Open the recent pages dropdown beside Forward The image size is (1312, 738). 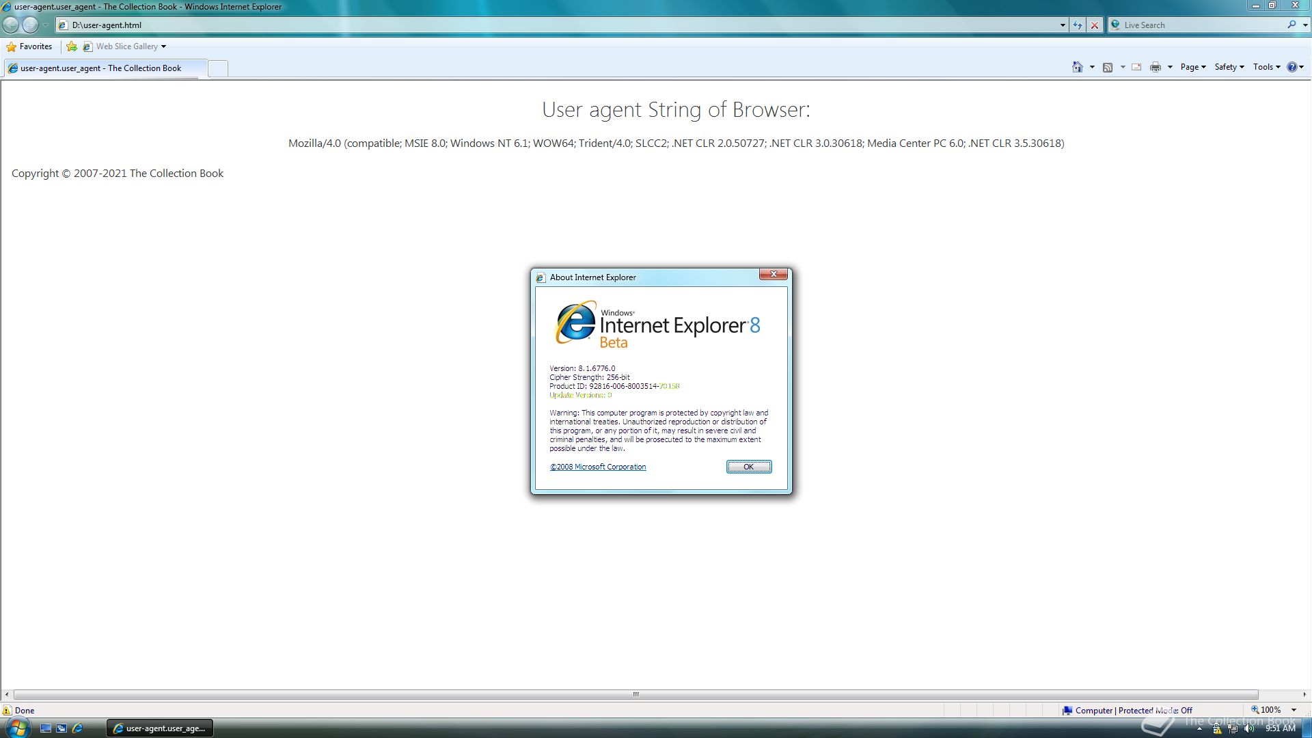pyautogui.click(x=45, y=25)
